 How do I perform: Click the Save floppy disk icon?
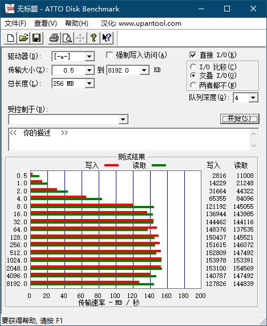[x=37, y=38]
